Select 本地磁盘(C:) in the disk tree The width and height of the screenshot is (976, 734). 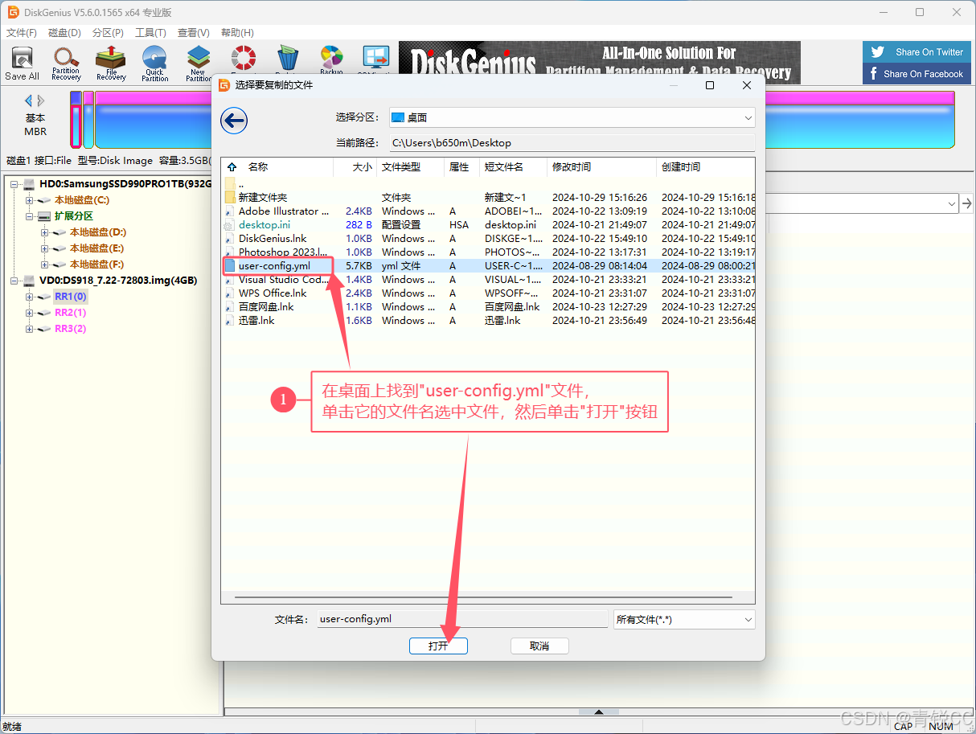pyautogui.click(x=82, y=200)
